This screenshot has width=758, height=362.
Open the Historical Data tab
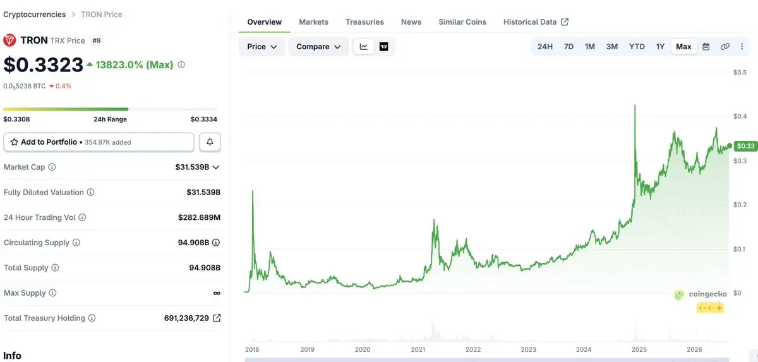pos(536,22)
